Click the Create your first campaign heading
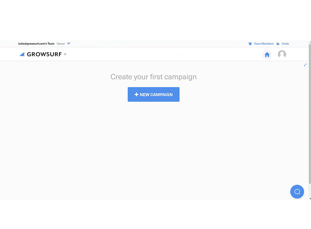311x229 pixels. pos(154,77)
